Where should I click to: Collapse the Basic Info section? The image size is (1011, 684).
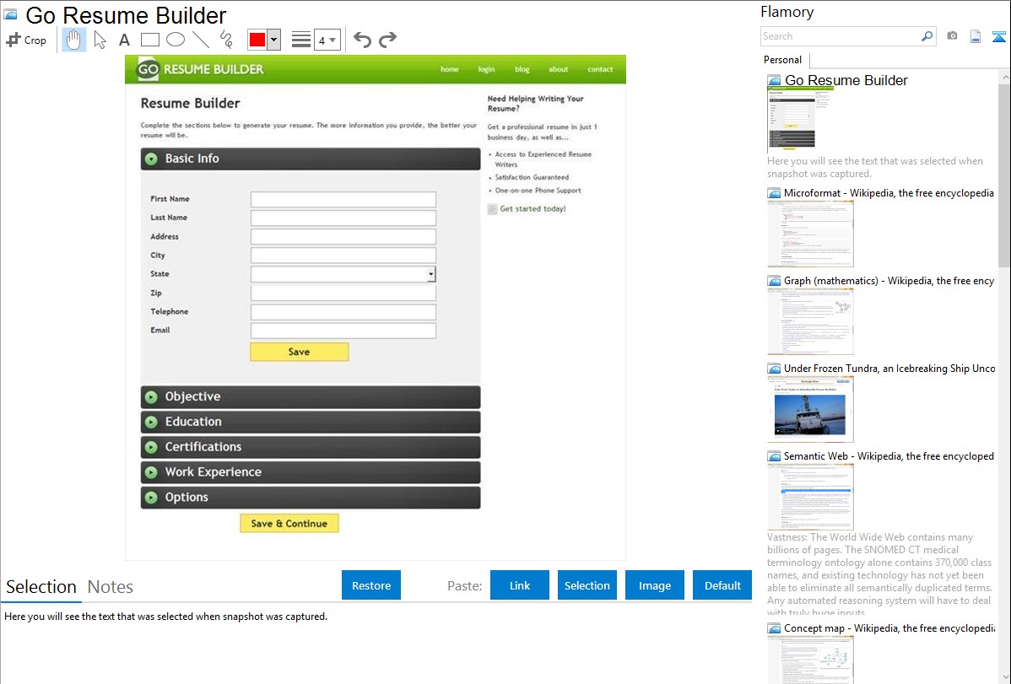click(x=310, y=159)
